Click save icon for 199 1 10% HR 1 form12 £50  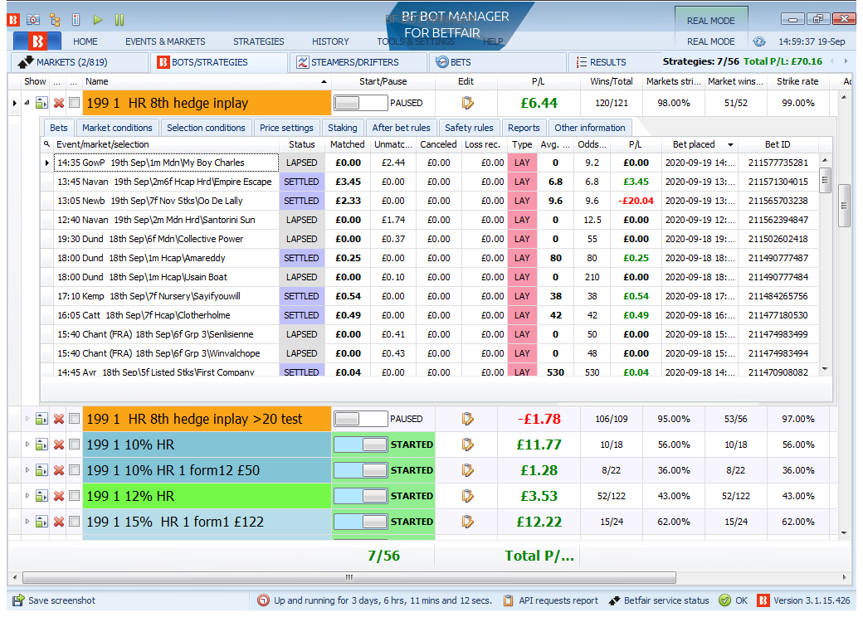(x=41, y=470)
